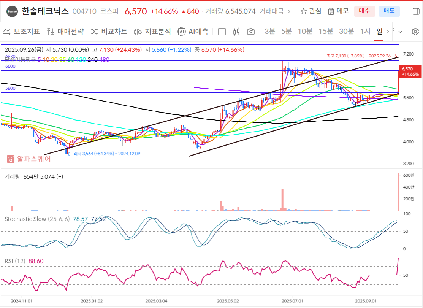The height and width of the screenshot is (308, 423).
Task: Click the 2025.07.01 date axis label
Action: point(292,301)
